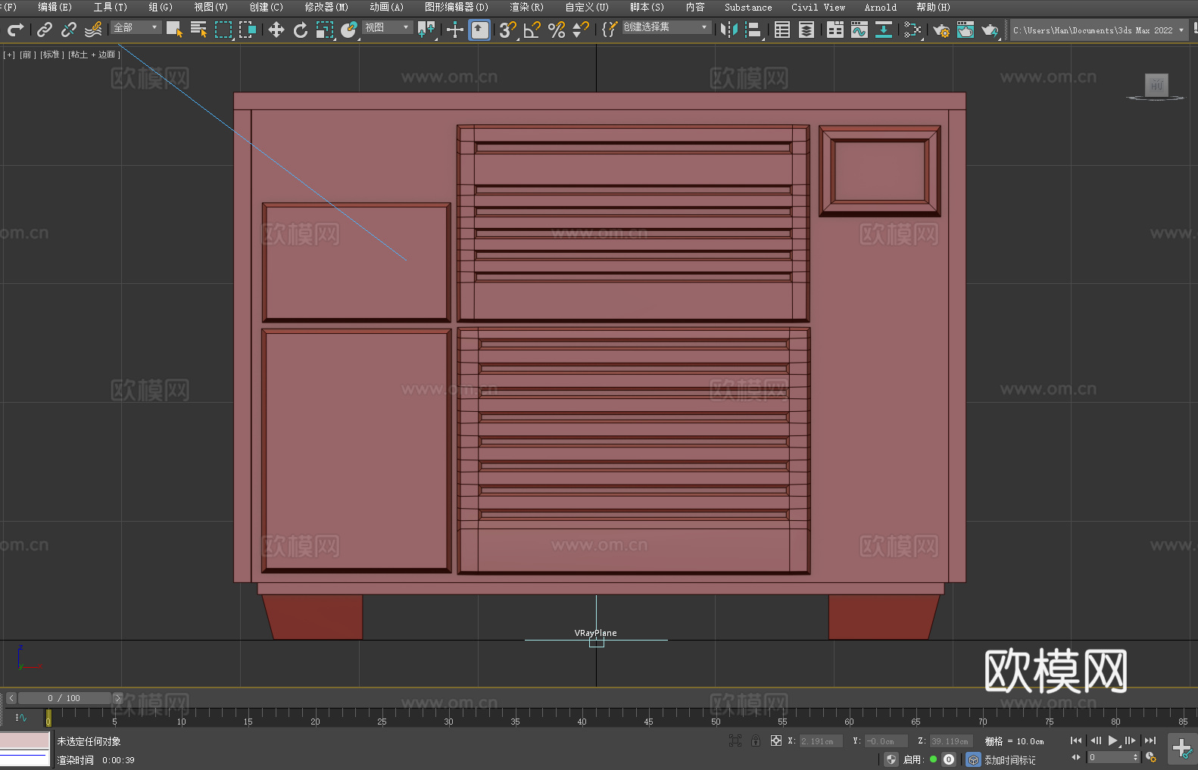The width and height of the screenshot is (1198, 770).
Task: Click Go to Start playback button
Action: point(1076,740)
